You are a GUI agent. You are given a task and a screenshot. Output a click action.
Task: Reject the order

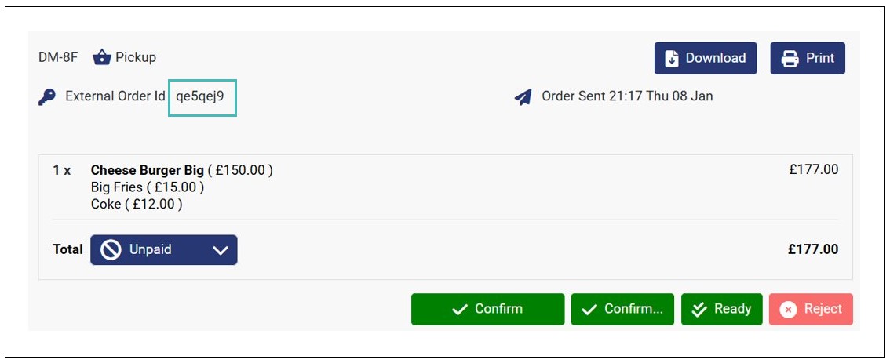(811, 309)
